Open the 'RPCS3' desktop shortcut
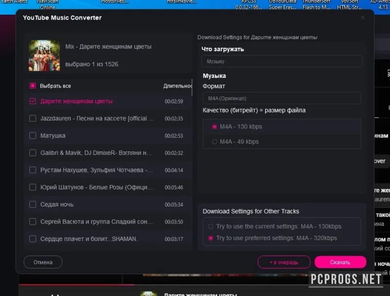Image resolution: width=390 pixels, height=296 pixels. (249, 4)
